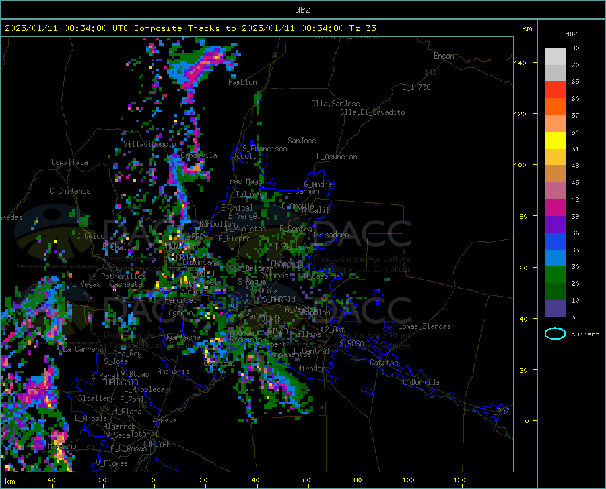This screenshot has width=606, height=489.
Task: Click the Gltallary label
Action: (96, 398)
